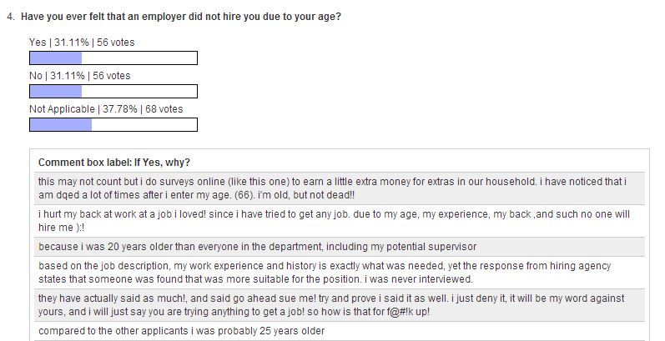Click the 'No | 31.11% | 56 votes' label

pyautogui.click(x=80, y=76)
